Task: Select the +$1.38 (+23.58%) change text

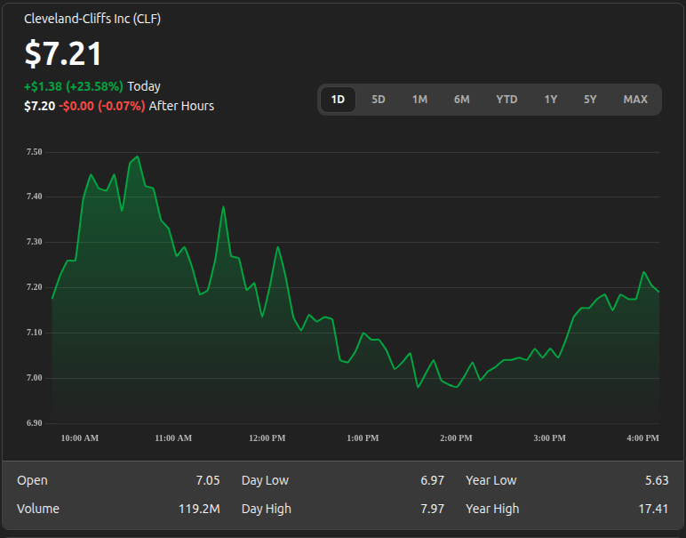Action: [74, 86]
